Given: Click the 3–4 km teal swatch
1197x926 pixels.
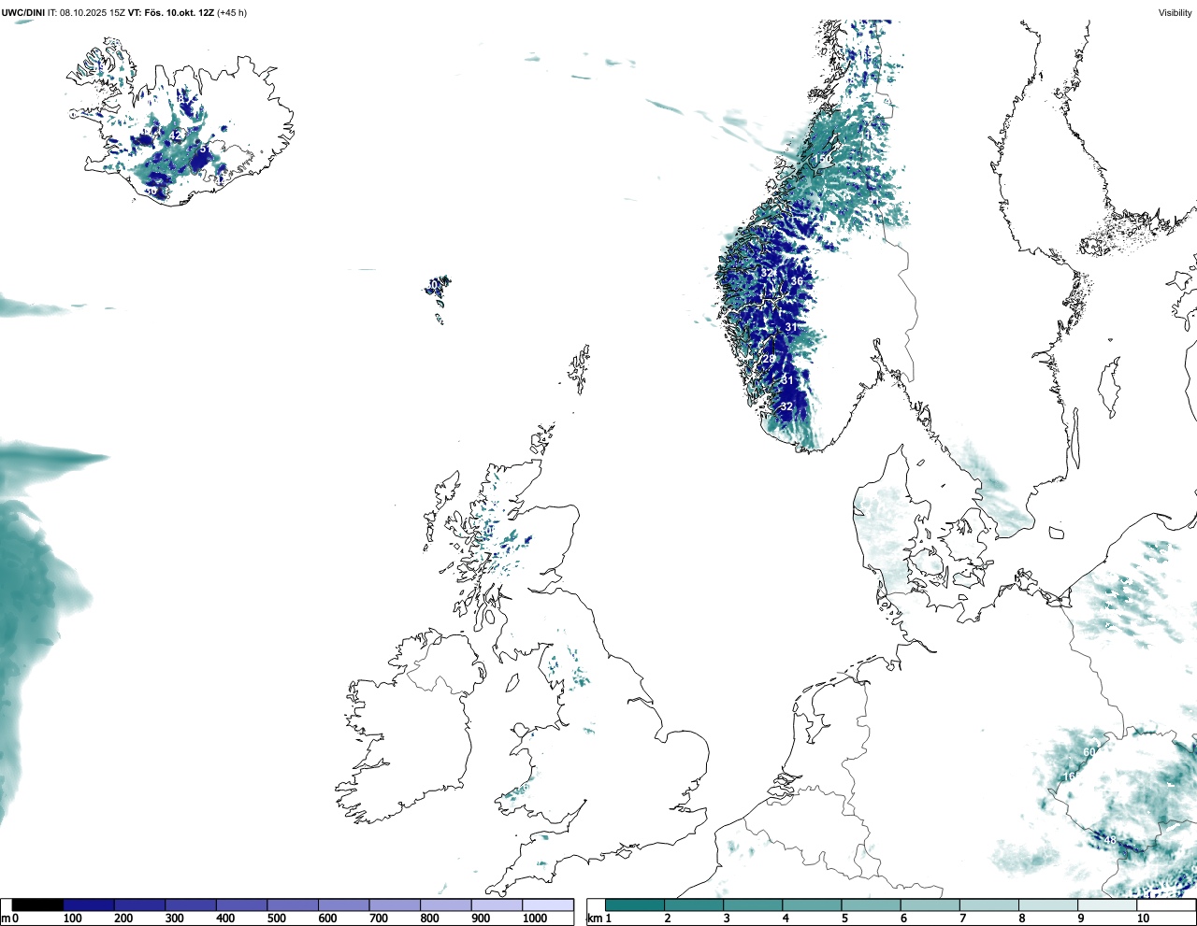Looking at the screenshot, I should coord(753,905).
